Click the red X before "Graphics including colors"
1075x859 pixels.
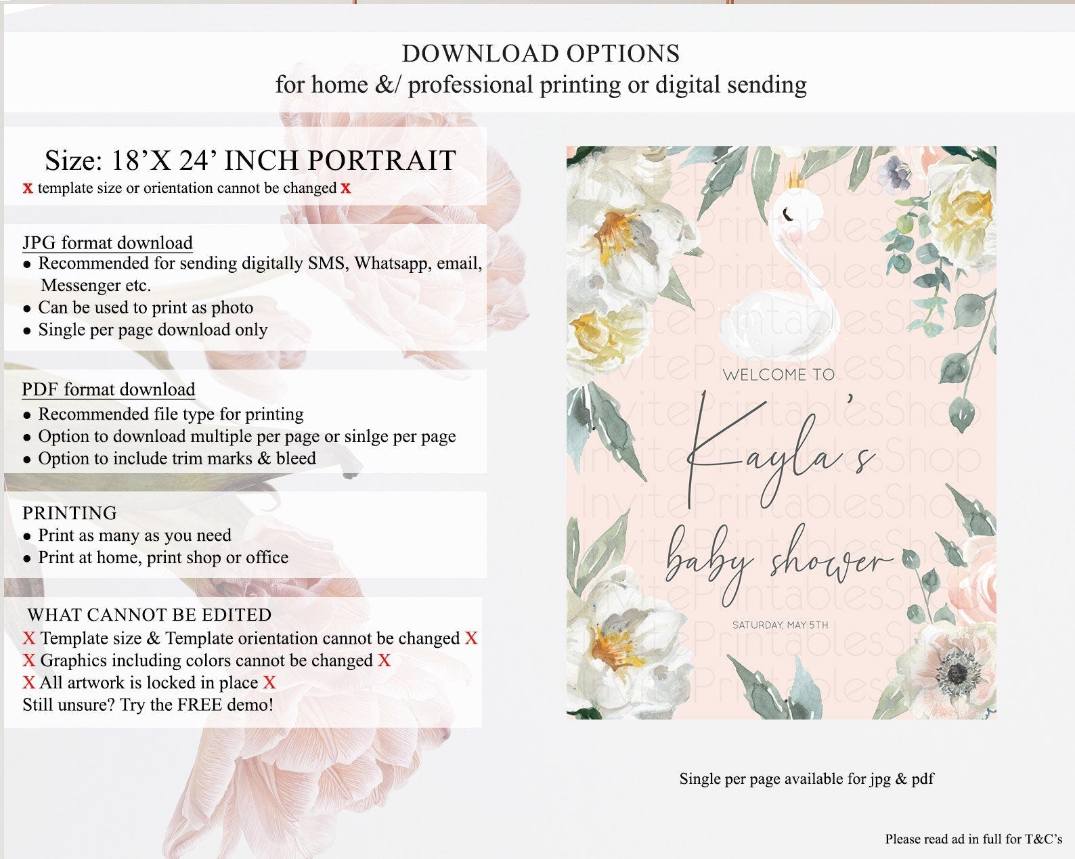pos(29,661)
